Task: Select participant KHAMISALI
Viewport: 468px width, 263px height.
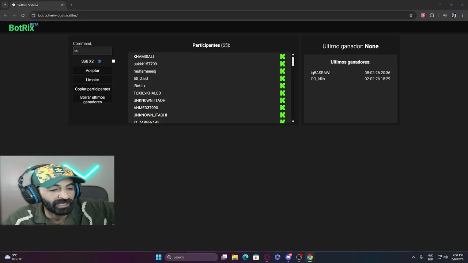Action: click(144, 57)
